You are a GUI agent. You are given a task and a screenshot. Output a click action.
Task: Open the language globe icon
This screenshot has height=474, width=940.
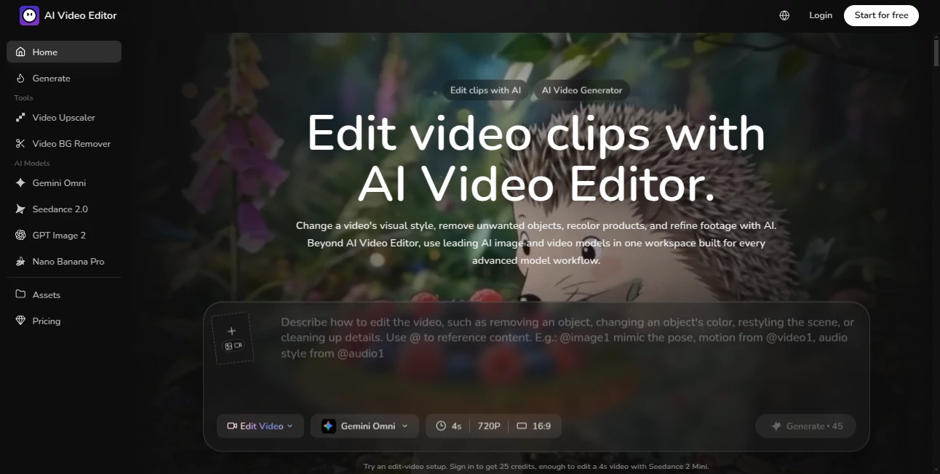coord(784,15)
